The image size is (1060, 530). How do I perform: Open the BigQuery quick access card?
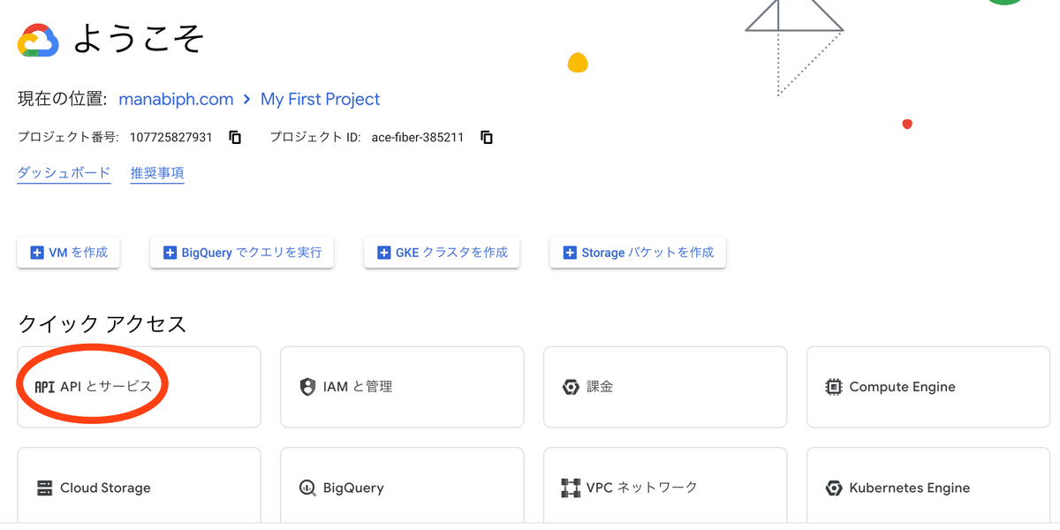click(x=402, y=486)
